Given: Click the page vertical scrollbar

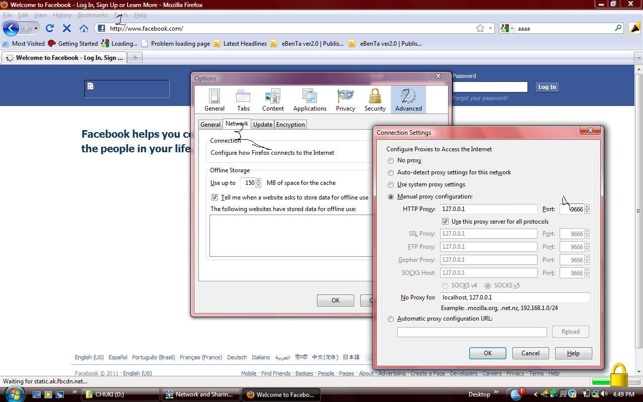Looking at the screenshot, I should [639, 211].
